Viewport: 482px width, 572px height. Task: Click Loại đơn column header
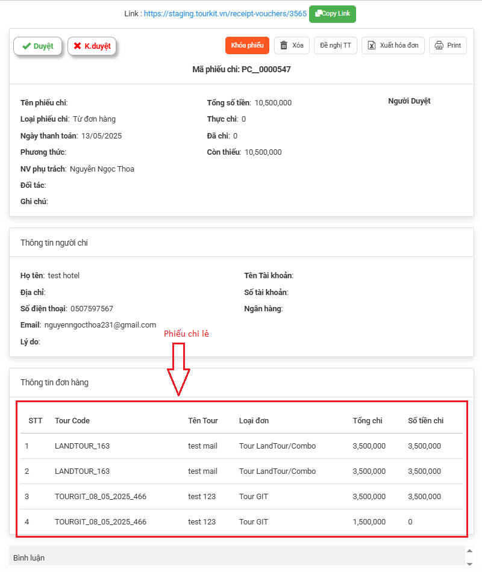(254, 421)
